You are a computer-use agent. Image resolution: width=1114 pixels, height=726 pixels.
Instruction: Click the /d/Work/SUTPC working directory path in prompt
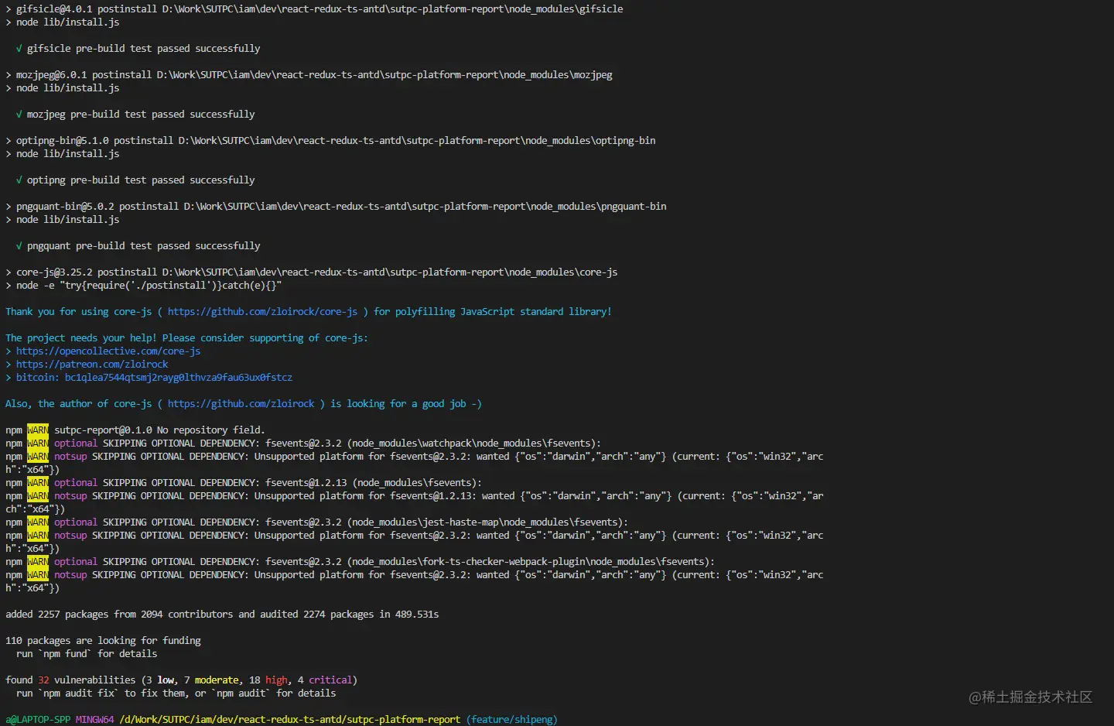click(x=289, y=720)
